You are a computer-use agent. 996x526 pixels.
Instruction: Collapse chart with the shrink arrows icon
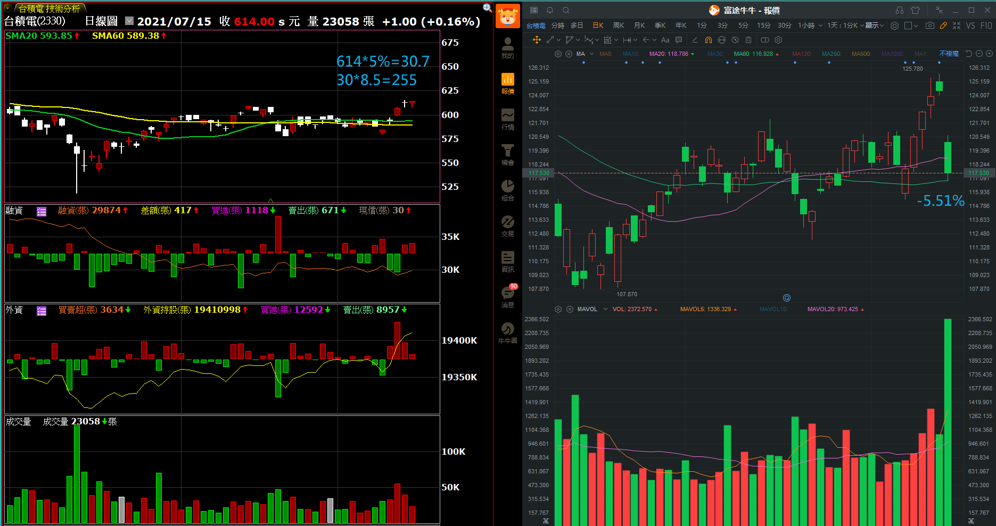(957, 26)
